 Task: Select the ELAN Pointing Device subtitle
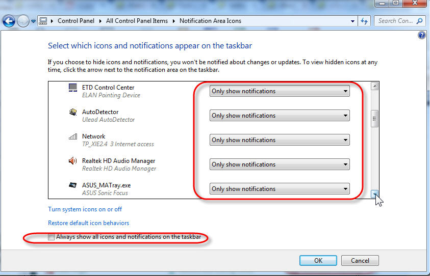[x=111, y=95]
